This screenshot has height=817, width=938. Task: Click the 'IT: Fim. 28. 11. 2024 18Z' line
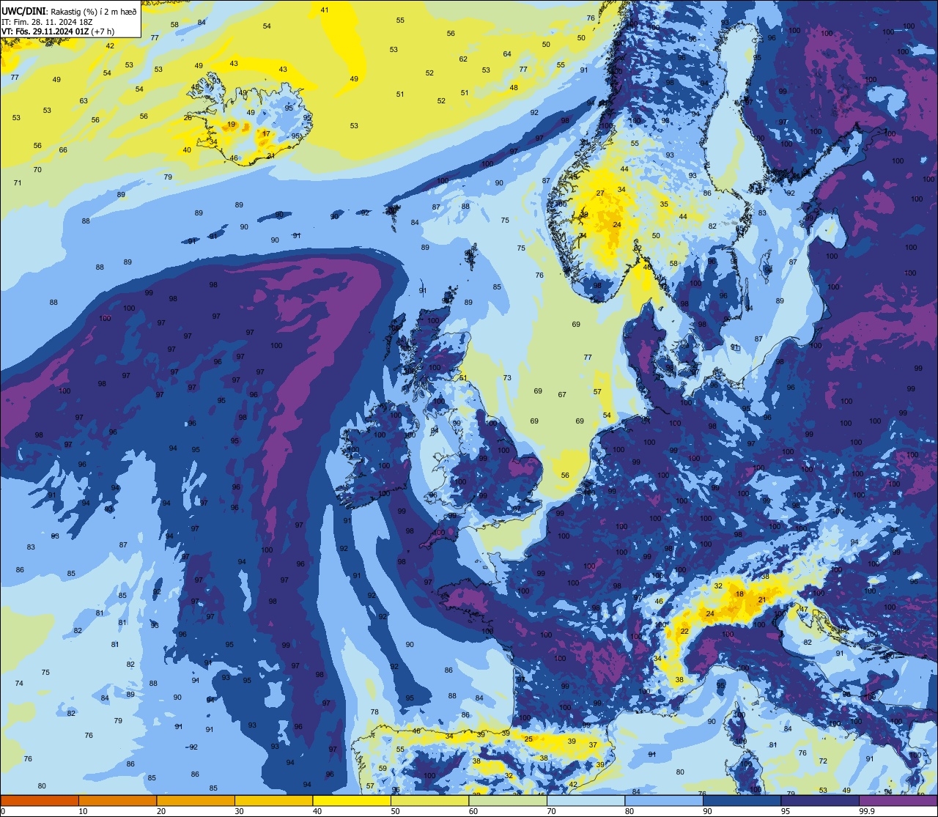pos(47,21)
